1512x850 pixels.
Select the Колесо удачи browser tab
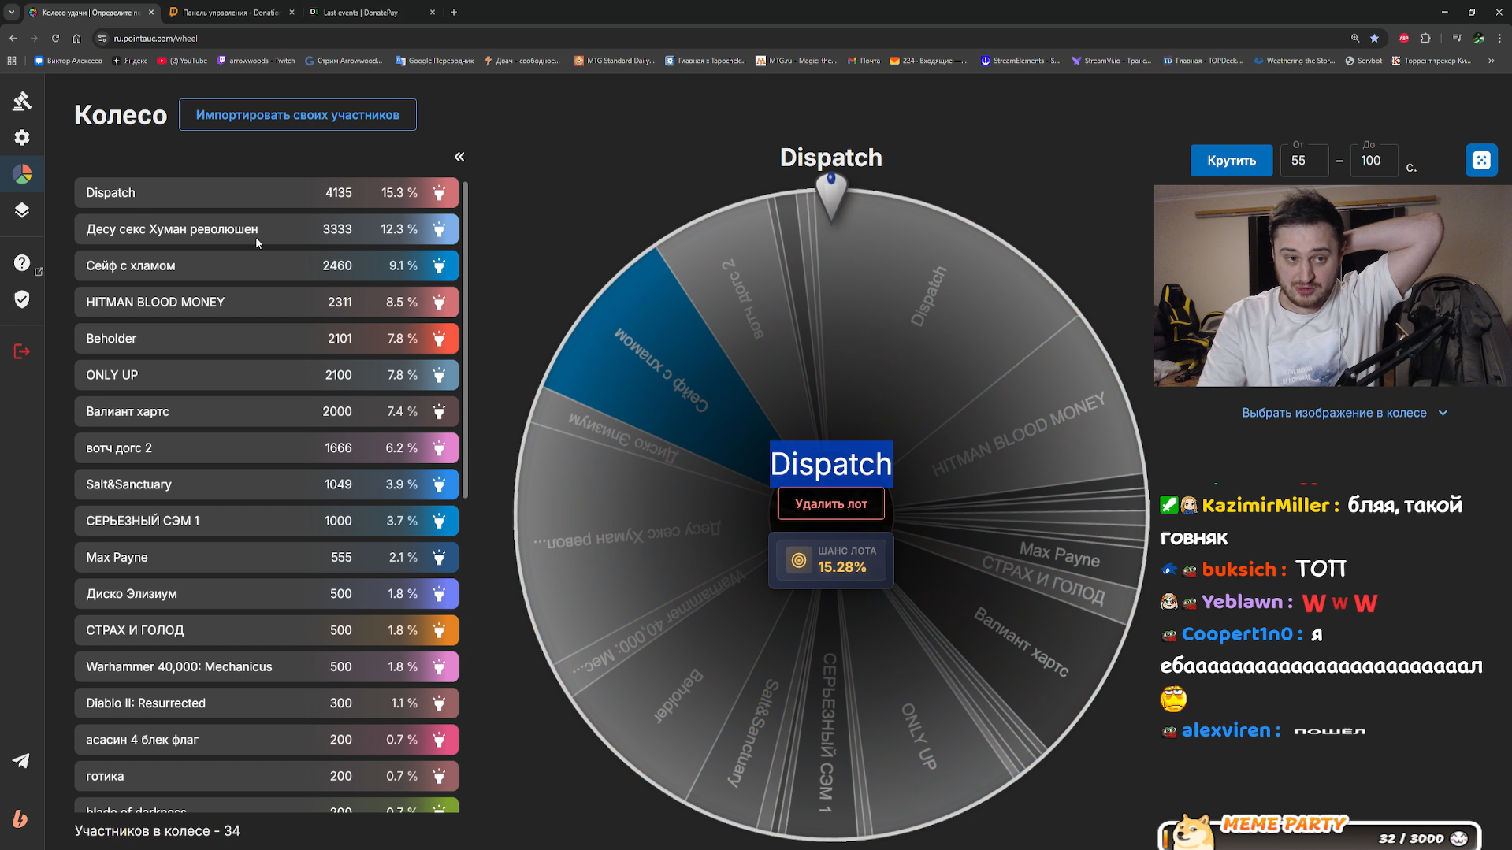(91, 13)
